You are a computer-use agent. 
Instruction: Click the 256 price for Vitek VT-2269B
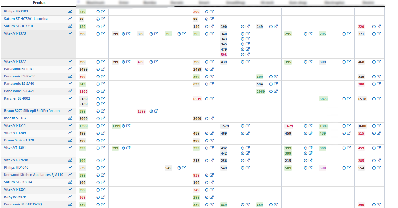[224, 161]
